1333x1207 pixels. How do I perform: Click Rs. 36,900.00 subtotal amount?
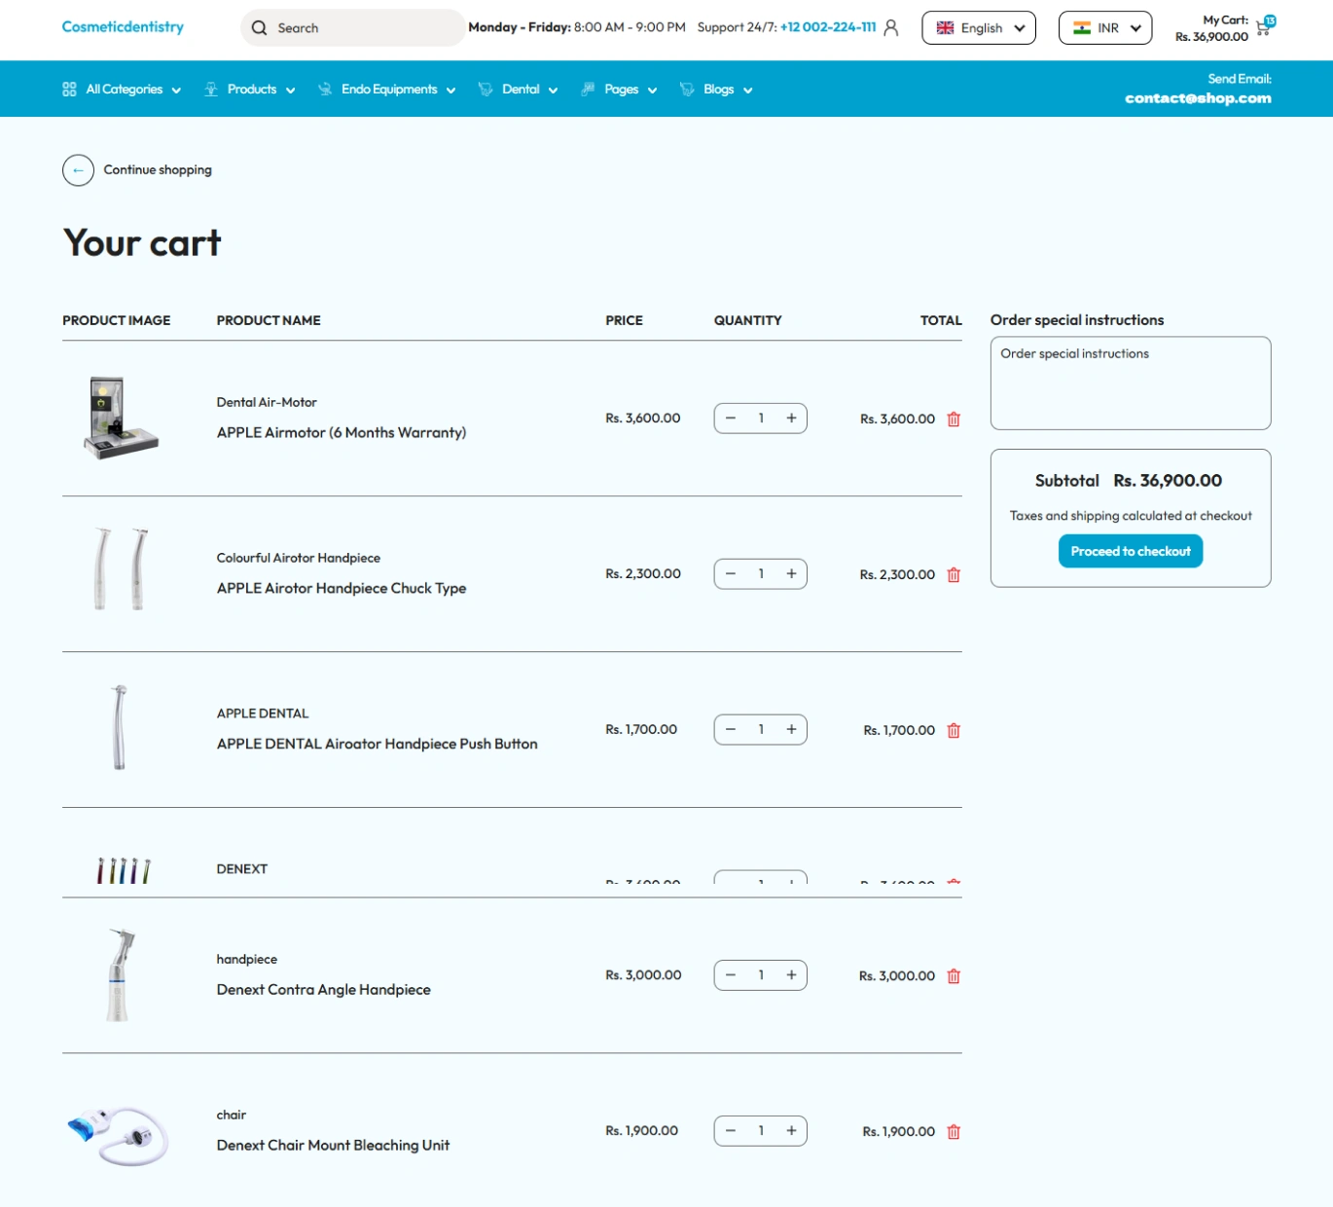1168,481
